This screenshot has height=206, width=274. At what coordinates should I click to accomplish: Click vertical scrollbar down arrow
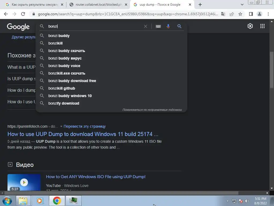click(272, 188)
